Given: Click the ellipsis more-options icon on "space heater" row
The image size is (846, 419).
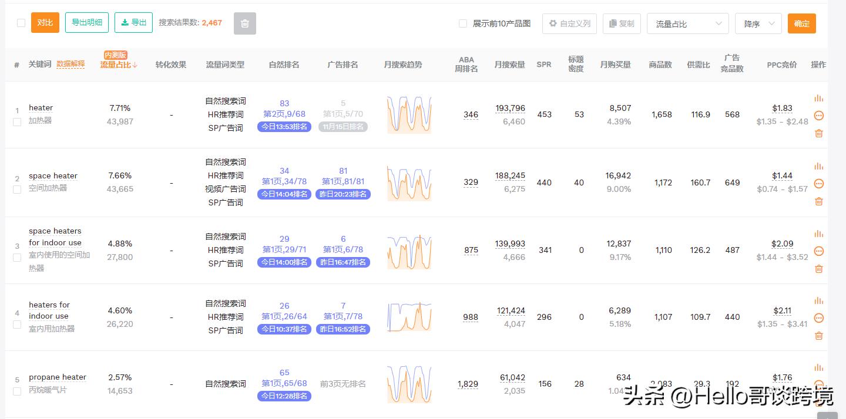Looking at the screenshot, I should click(x=819, y=184).
